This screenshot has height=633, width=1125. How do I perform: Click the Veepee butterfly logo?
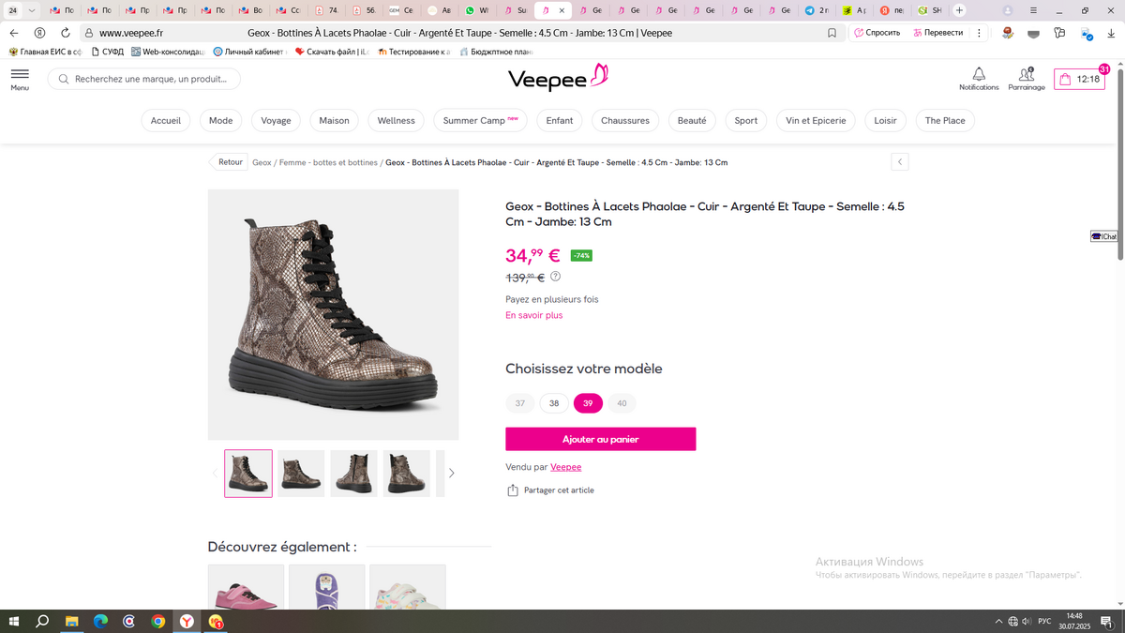click(x=559, y=78)
